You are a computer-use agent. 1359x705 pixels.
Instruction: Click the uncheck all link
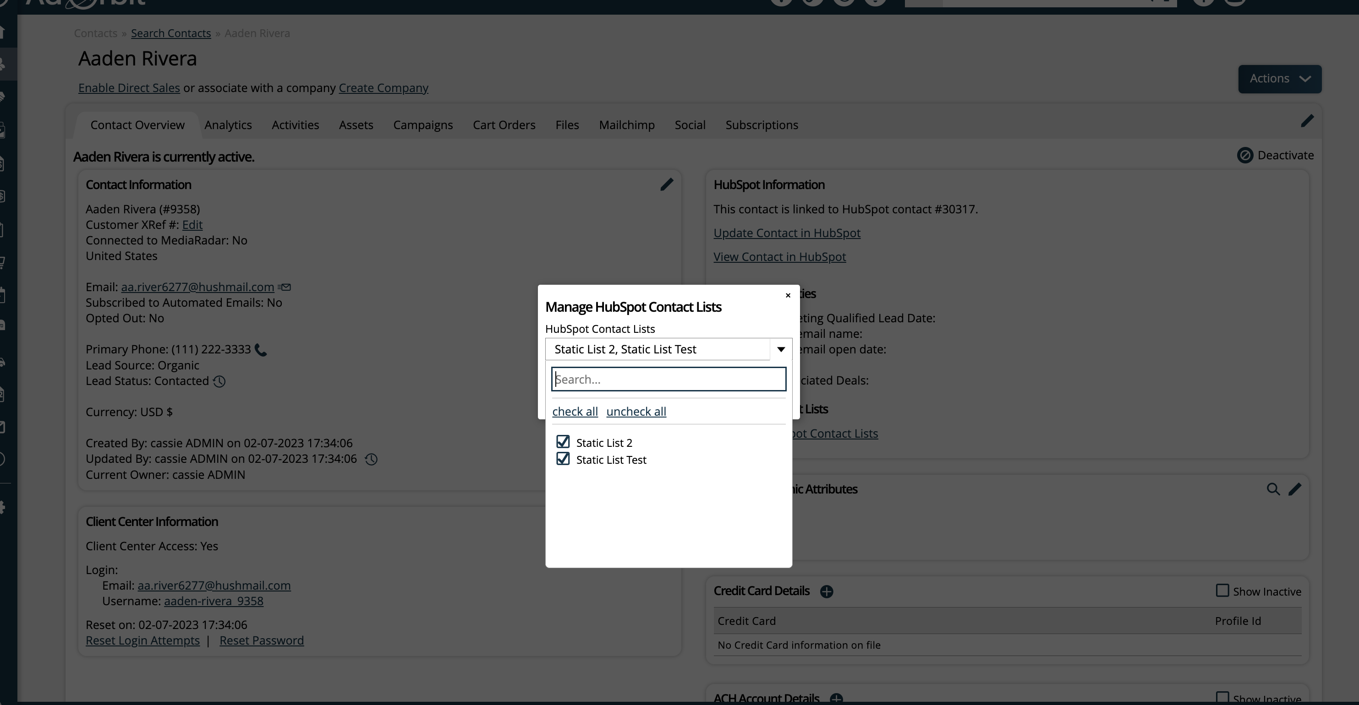coord(636,412)
